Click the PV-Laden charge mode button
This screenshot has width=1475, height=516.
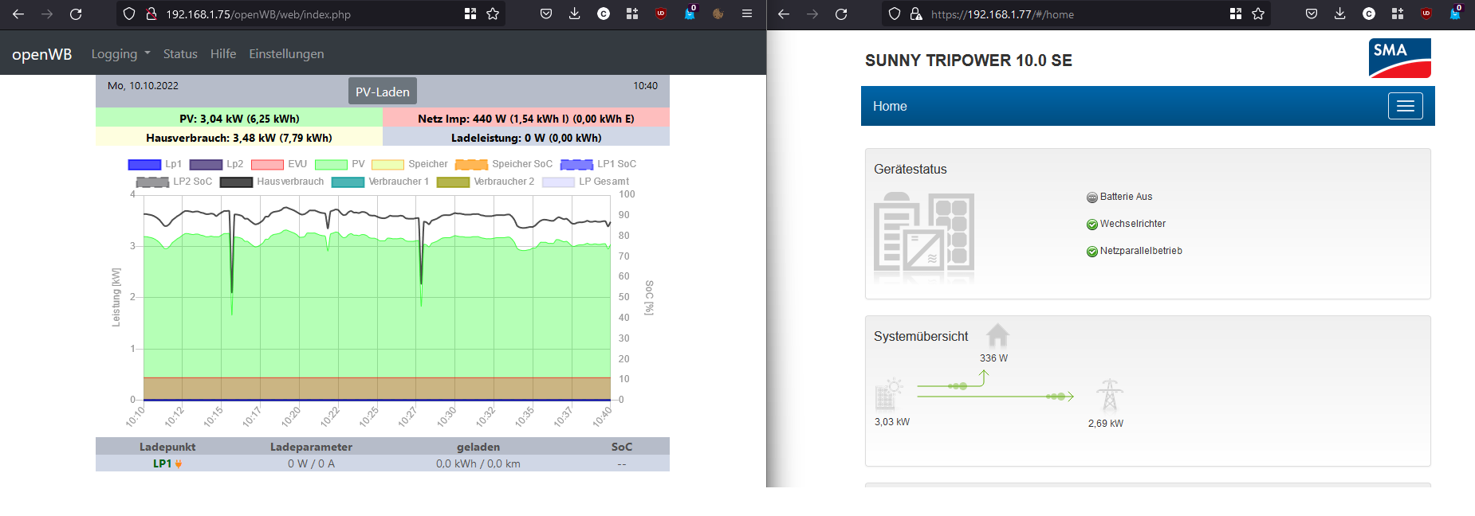[x=383, y=92]
